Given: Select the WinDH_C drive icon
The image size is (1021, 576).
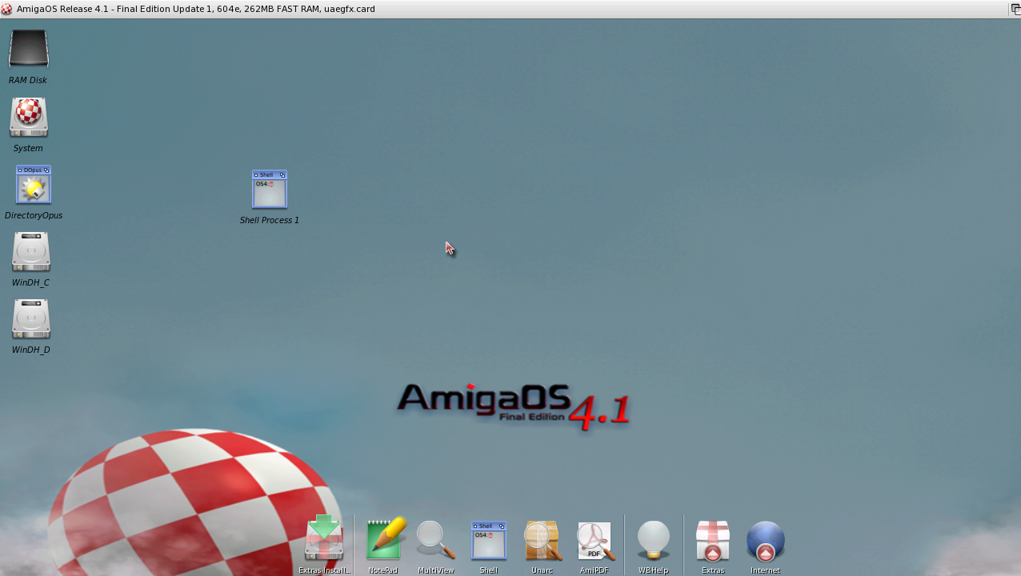Looking at the screenshot, I should [x=31, y=252].
